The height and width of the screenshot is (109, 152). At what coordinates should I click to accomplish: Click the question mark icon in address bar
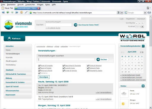(118, 13)
